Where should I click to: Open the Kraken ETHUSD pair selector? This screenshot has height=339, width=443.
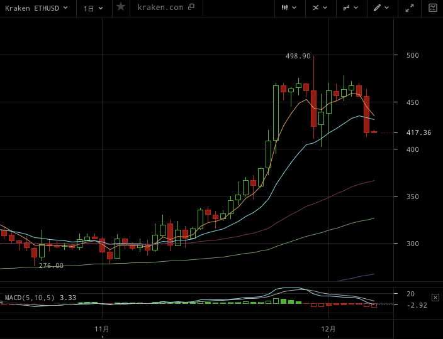[36, 8]
